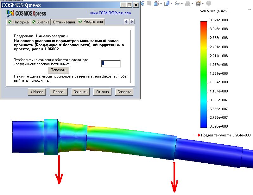Click the View Orientation cube icon
The width and height of the screenshot is (253, 195).
156,3
